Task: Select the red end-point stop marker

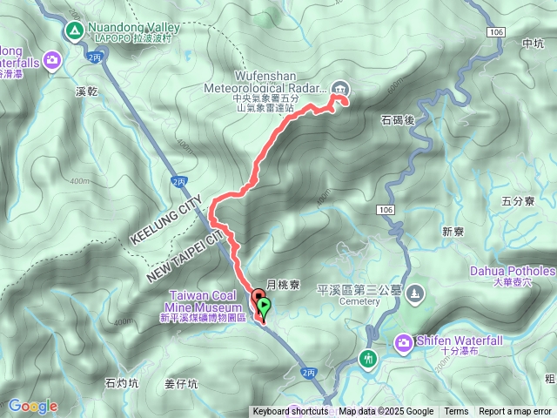Action: 258,296
